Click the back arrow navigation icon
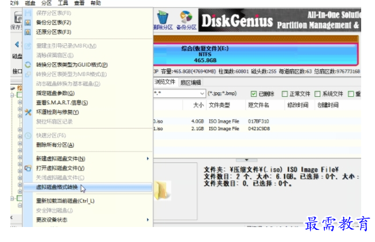Screen dimensions: 375x242 click(17, 44)
